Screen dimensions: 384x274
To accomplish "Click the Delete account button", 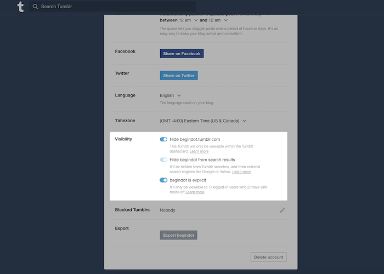I will (x=268, y=257).
